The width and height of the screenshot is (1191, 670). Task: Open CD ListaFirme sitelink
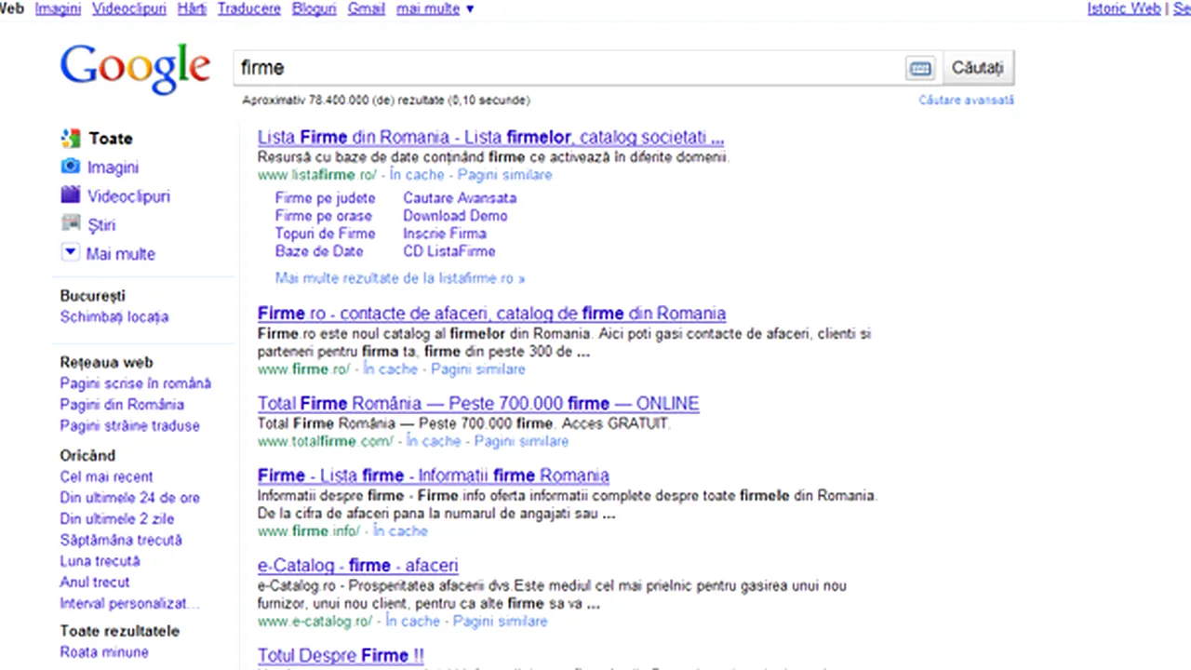(x=449, y=251)
